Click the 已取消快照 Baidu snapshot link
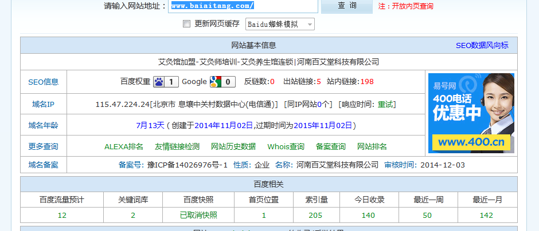The image size is (539, 231). click(198, 215)
